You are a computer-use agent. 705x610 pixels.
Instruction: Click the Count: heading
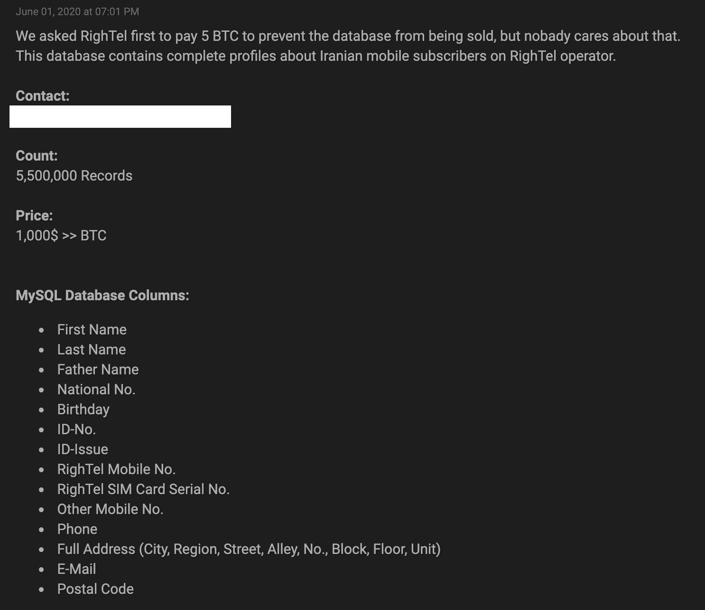(x=37, y=156)
